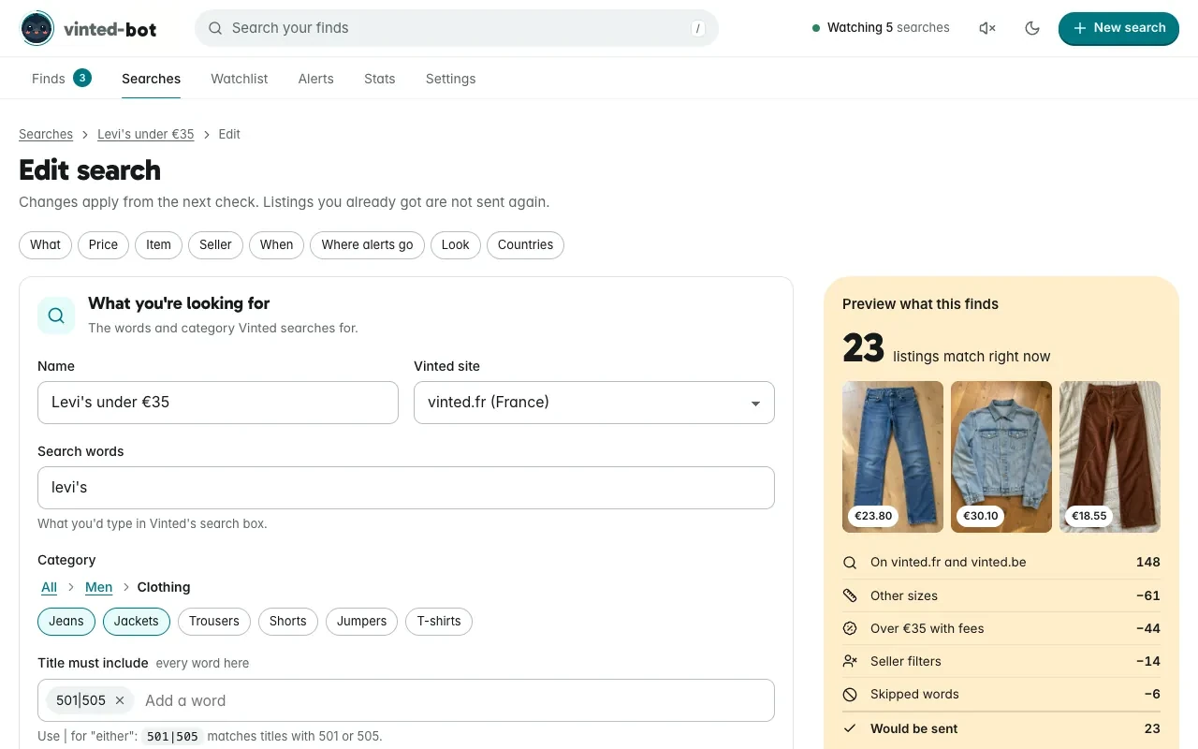Jump to the Item section
1198x749 pixels.
(x=158, y=244)
